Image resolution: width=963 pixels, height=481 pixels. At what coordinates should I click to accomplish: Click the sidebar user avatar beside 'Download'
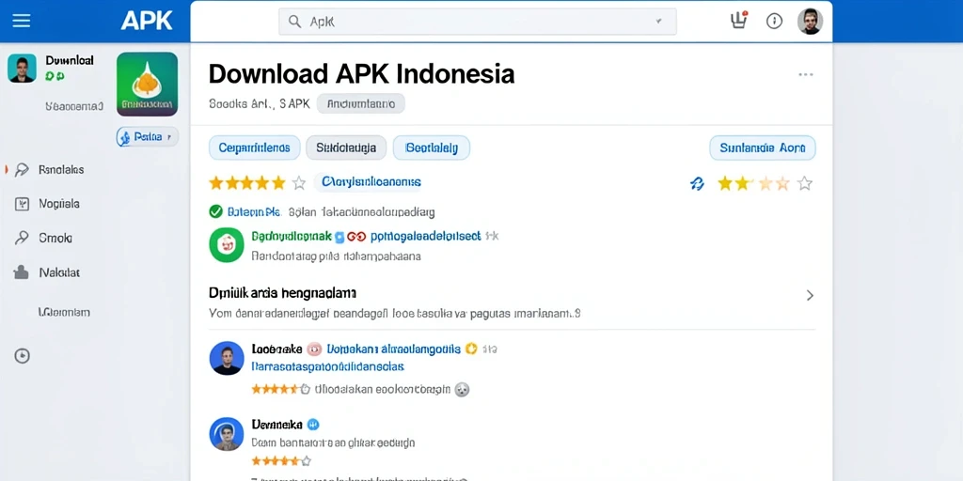click(x=23, y=68)
